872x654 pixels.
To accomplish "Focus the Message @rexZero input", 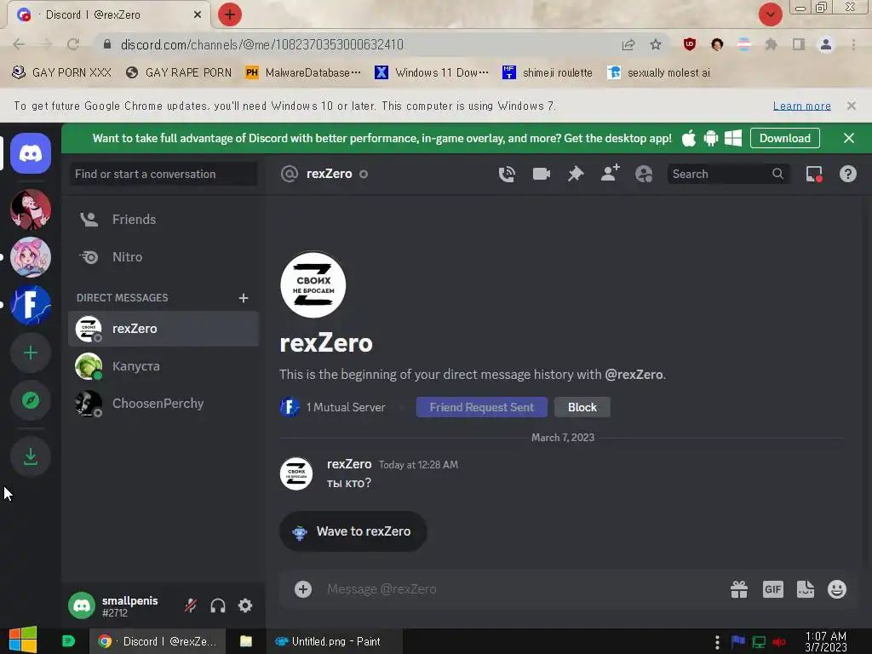I will coord(523,589).
